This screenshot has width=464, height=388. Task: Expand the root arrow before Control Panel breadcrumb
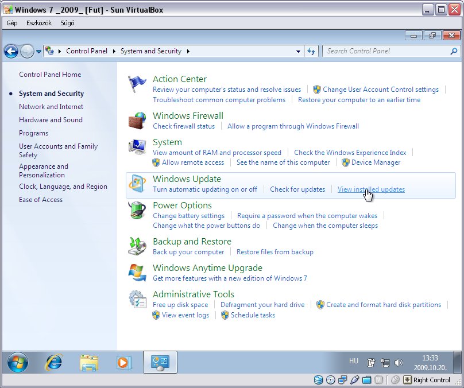(x=60, y=51)
